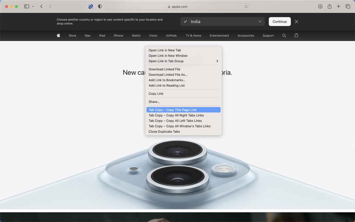Choose Tab Copy – Copy All Left Tabs Links
The image size is (355, 222).
183,121
